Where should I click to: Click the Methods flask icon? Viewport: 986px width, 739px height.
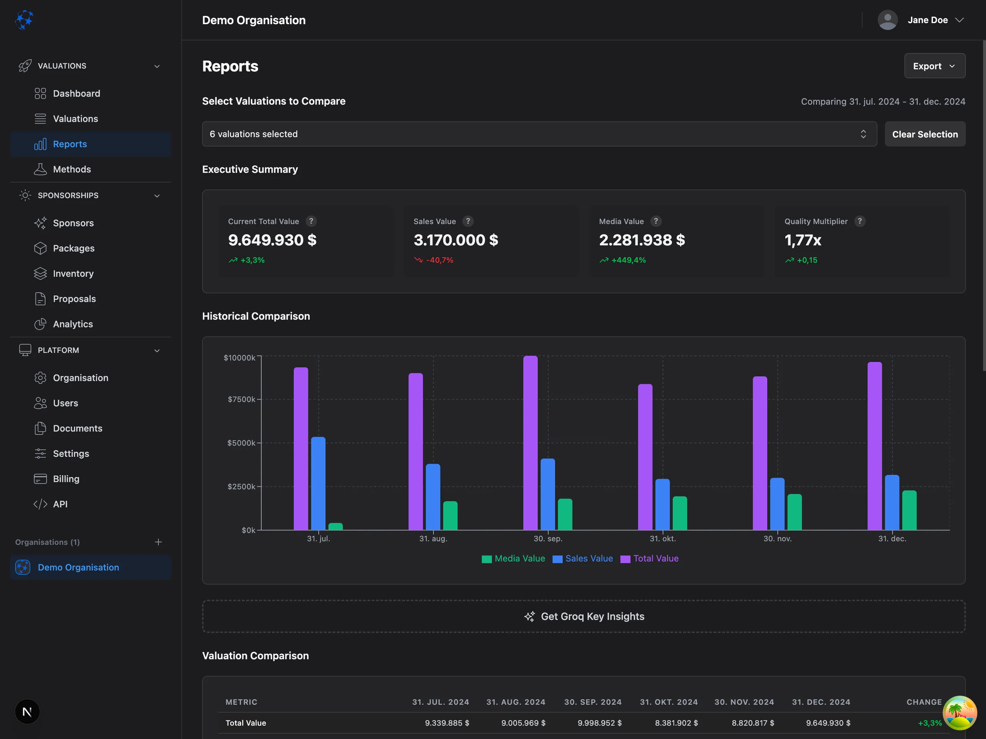[x=40, y=169]
